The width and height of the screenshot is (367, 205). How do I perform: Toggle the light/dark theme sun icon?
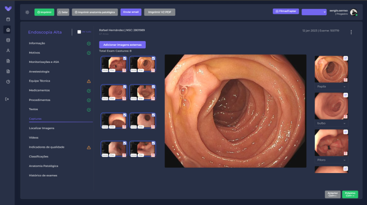[27, 12]
